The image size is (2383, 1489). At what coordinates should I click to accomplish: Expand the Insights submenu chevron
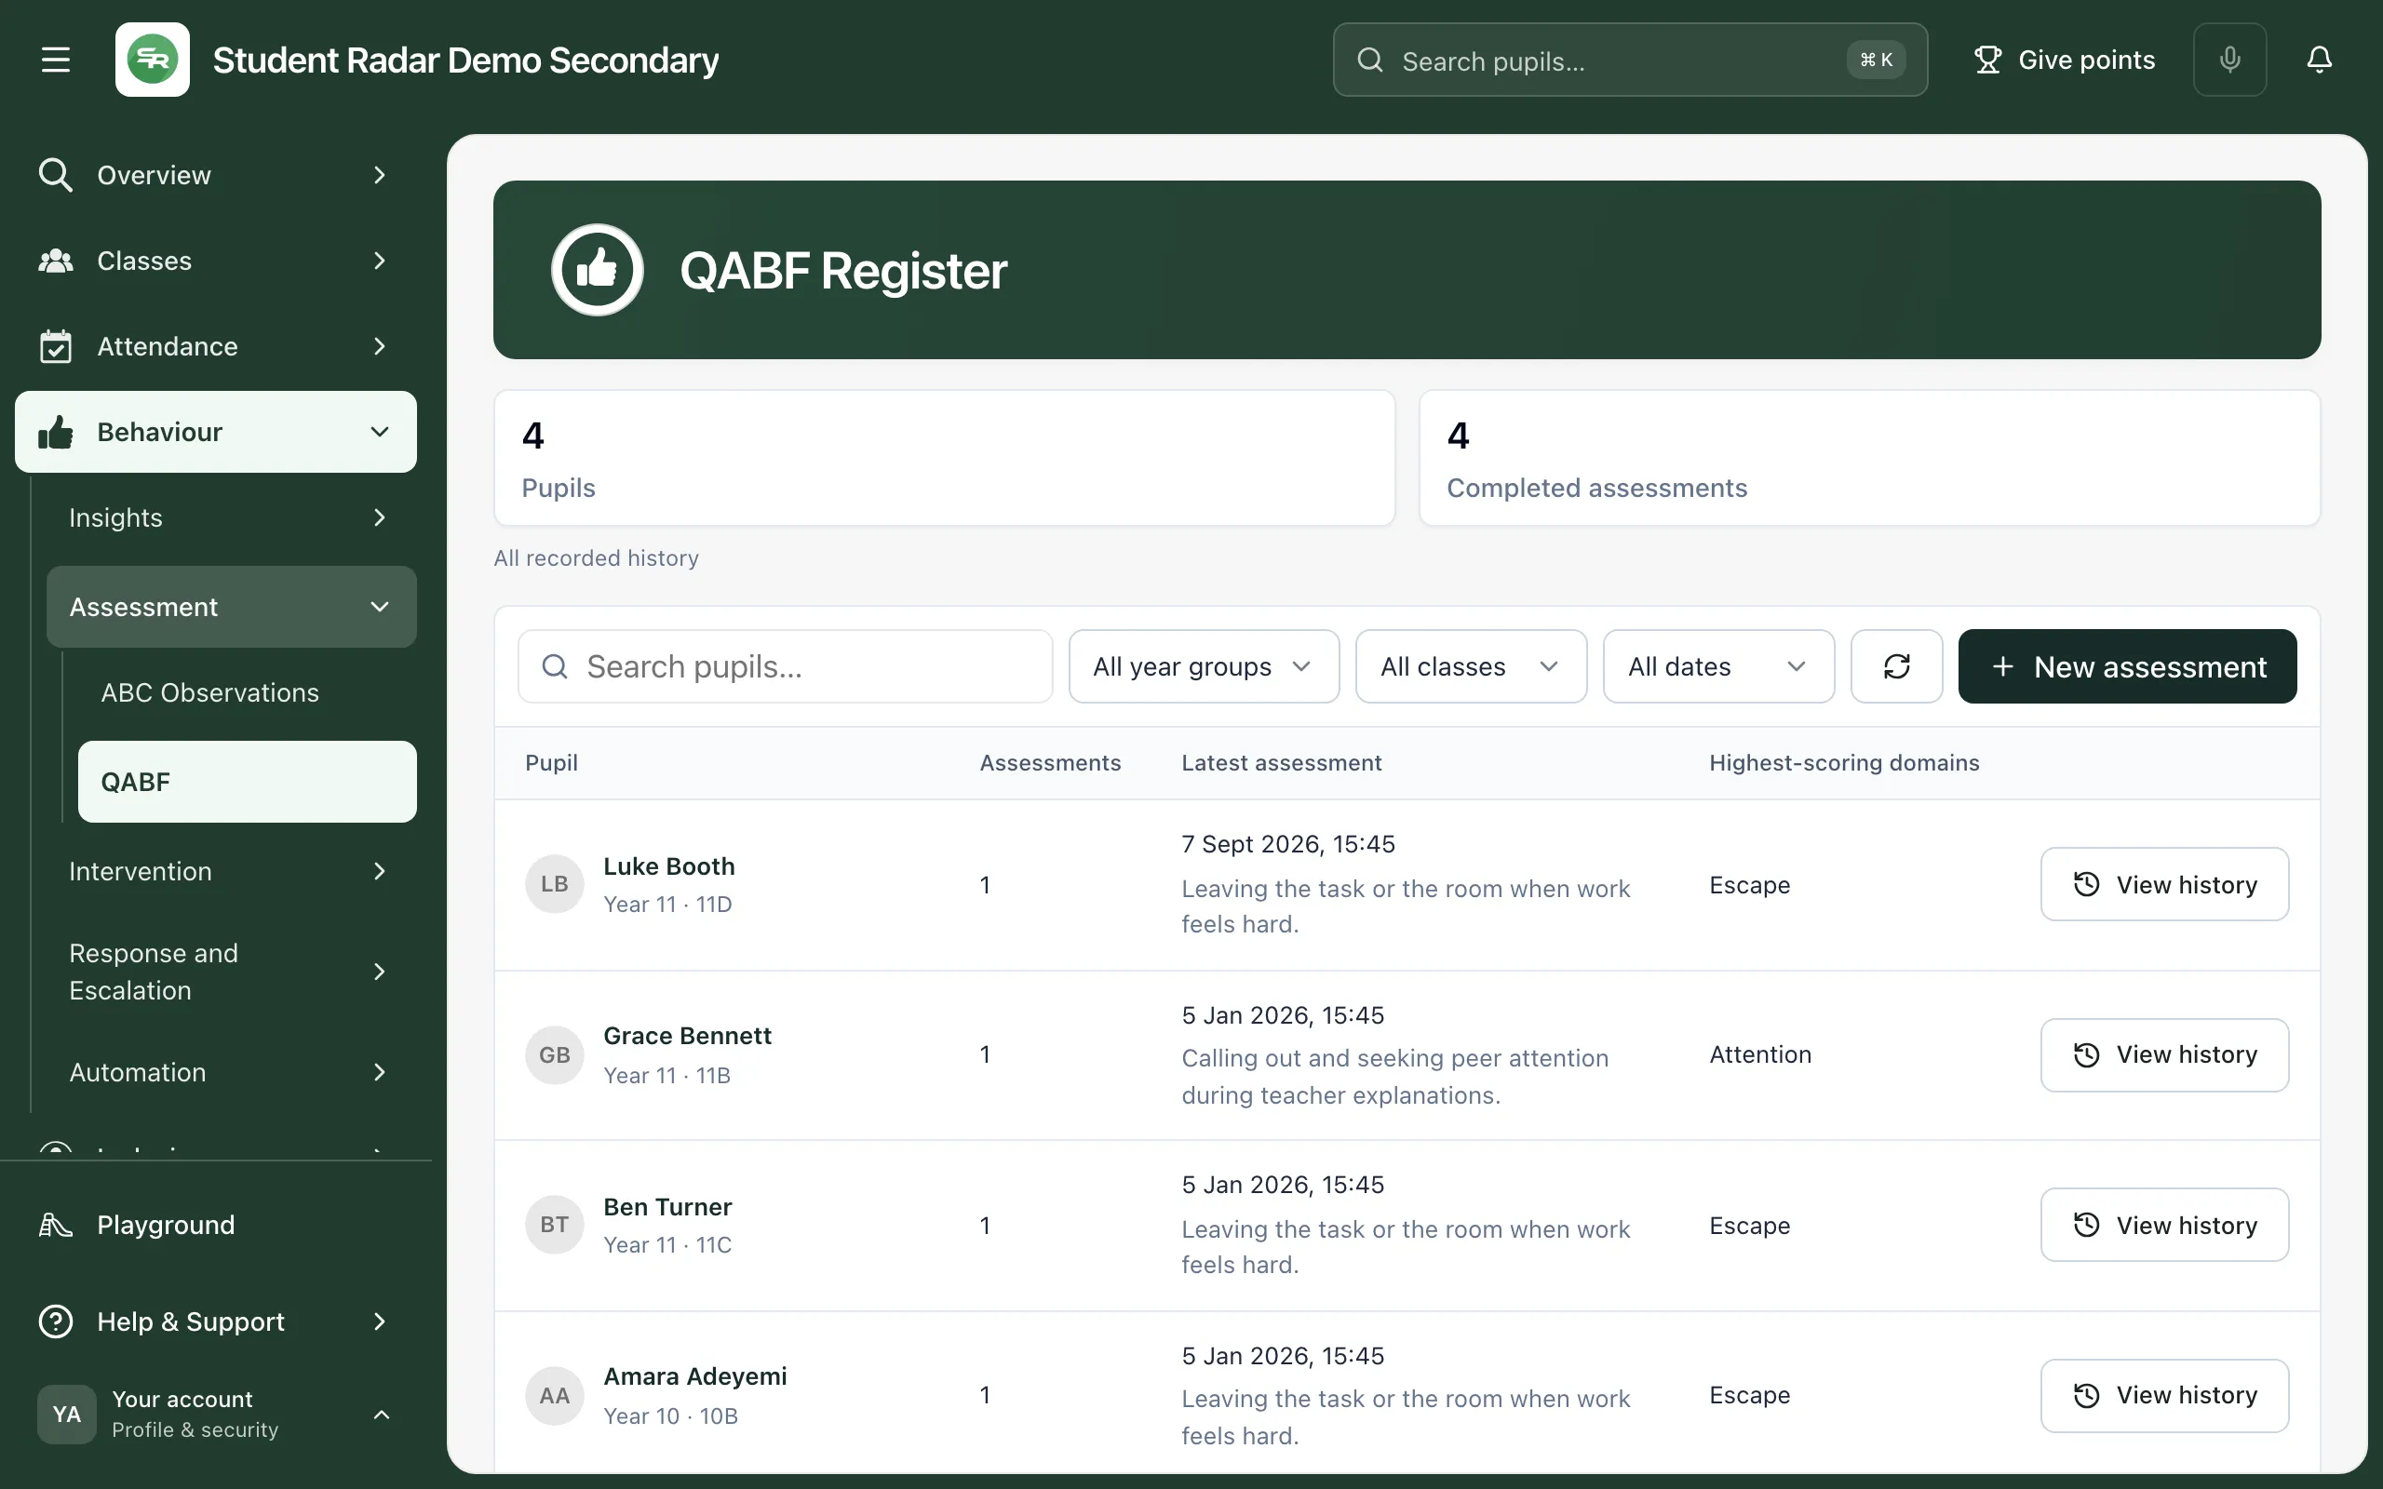(379, 518)
